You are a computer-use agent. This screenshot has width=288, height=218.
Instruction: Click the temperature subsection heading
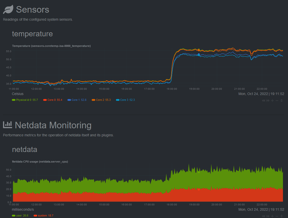[x=32, y=34]
